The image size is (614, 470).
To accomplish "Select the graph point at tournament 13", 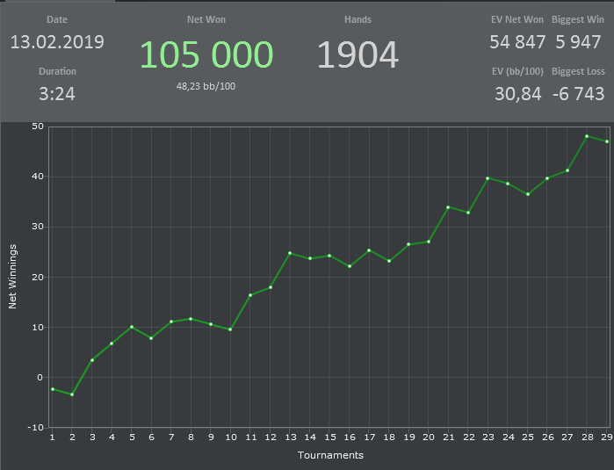I will [290, 253].
